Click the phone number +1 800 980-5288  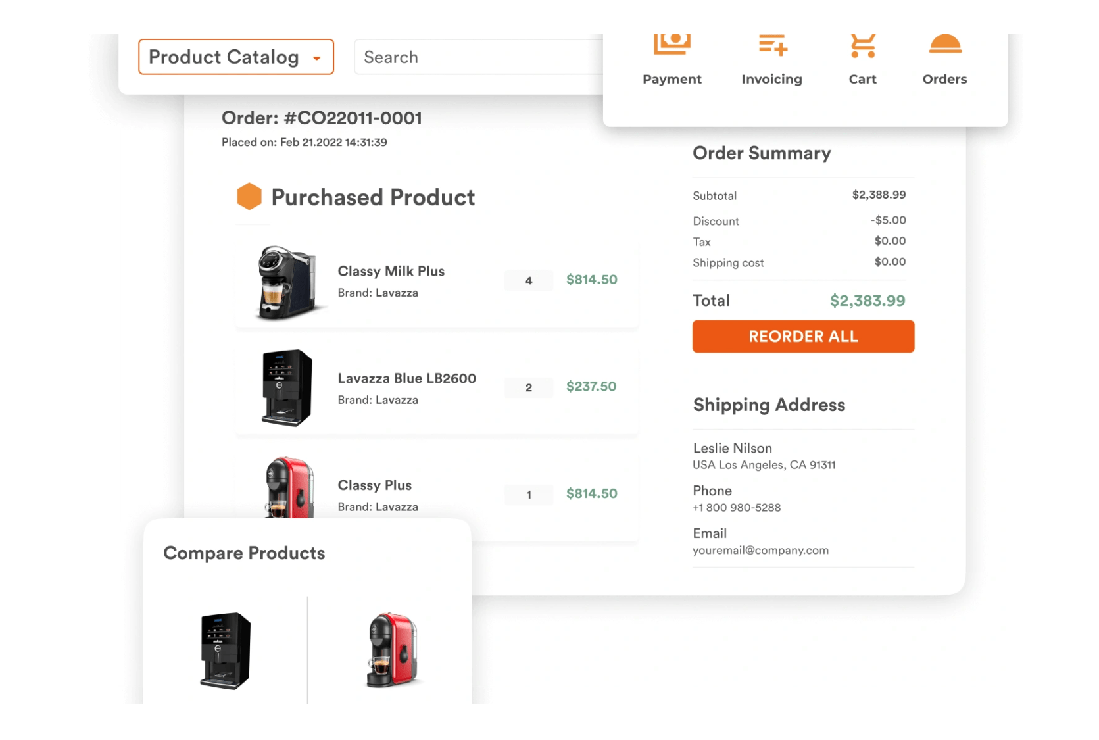[737, 508]
